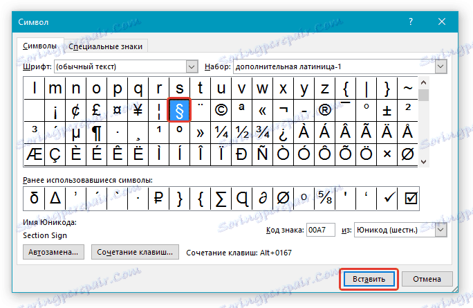Click the symbol grid scrollbar thumb
Screen dimensions: 473x308
[x=423, y=95]
